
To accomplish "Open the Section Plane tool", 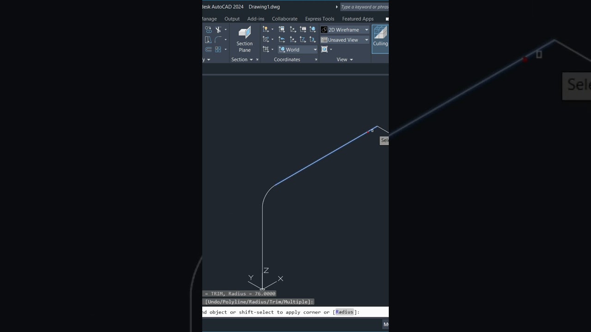I will pyautogui.click(x=244, y=39).
